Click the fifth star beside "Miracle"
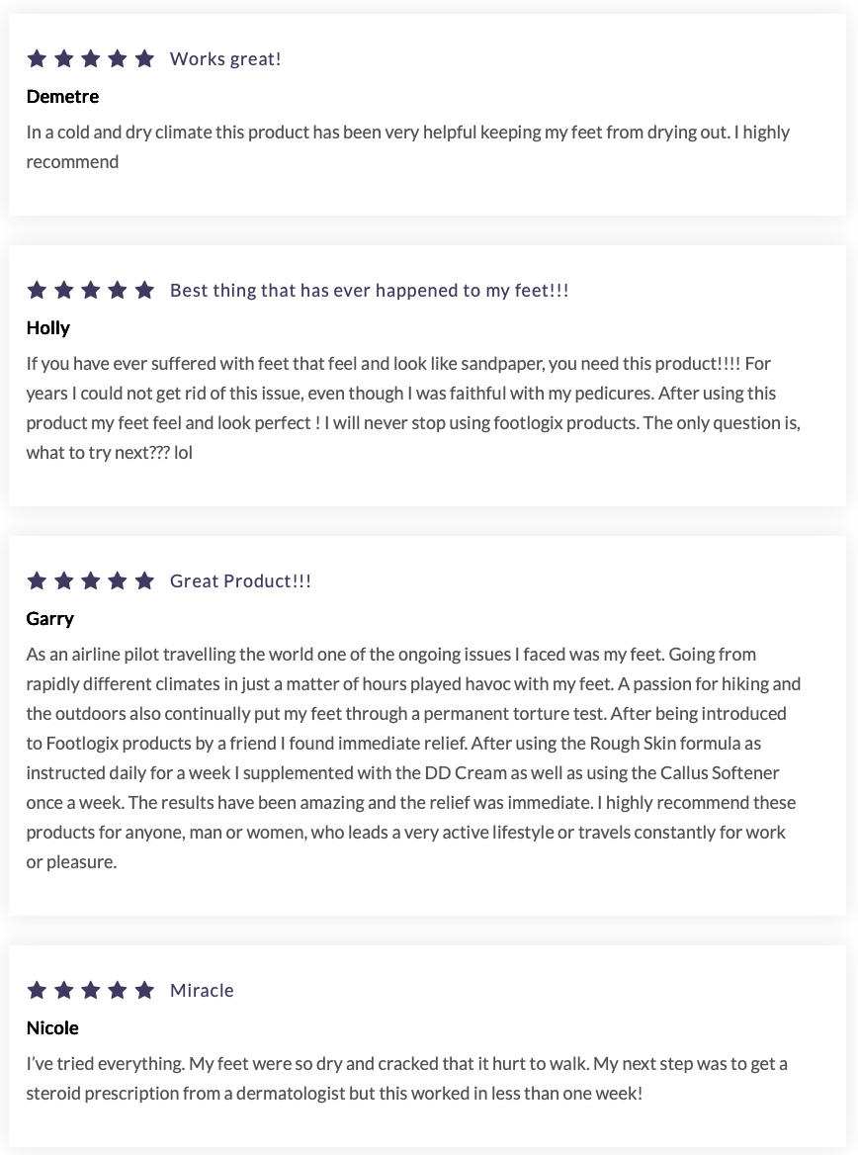858x1155 pixels. coord(144,990)
